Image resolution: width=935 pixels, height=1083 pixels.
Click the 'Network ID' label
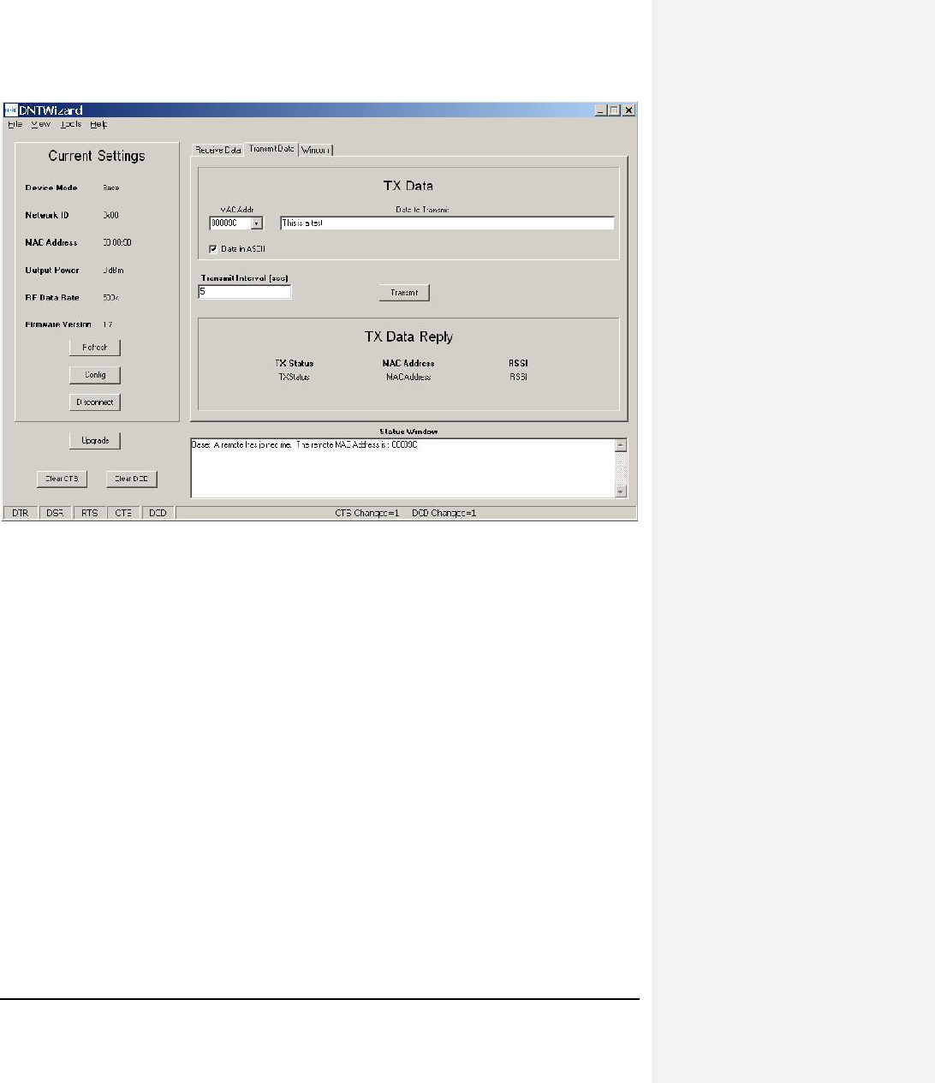coord(47,215)
